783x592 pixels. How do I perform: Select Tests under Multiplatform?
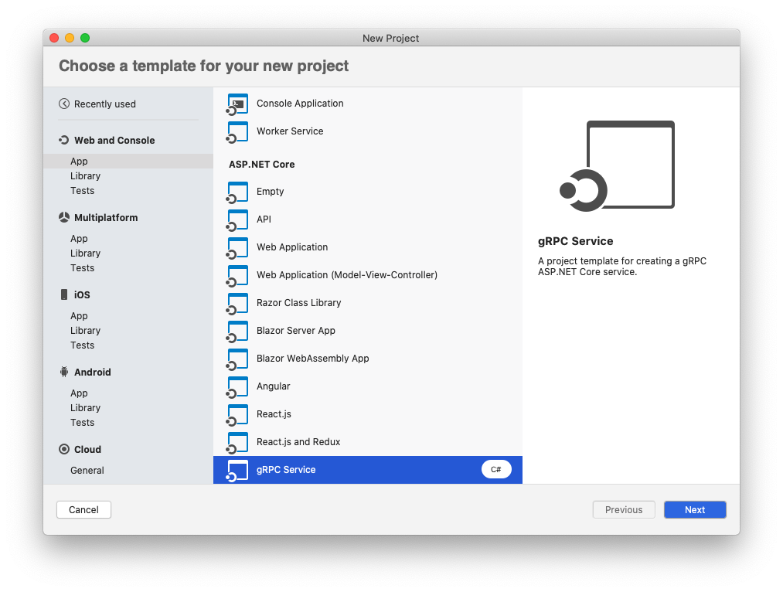[x=82, y=268]
